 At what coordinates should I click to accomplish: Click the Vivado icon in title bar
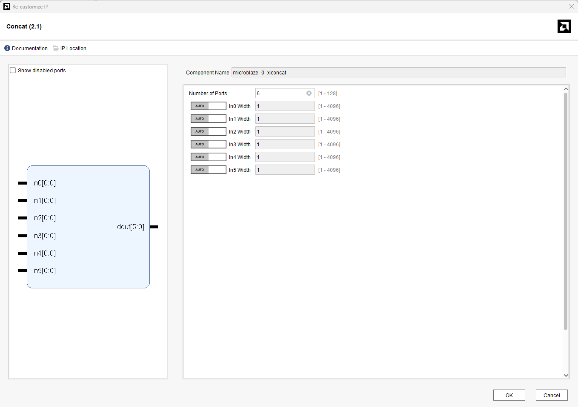coord(6,6)
